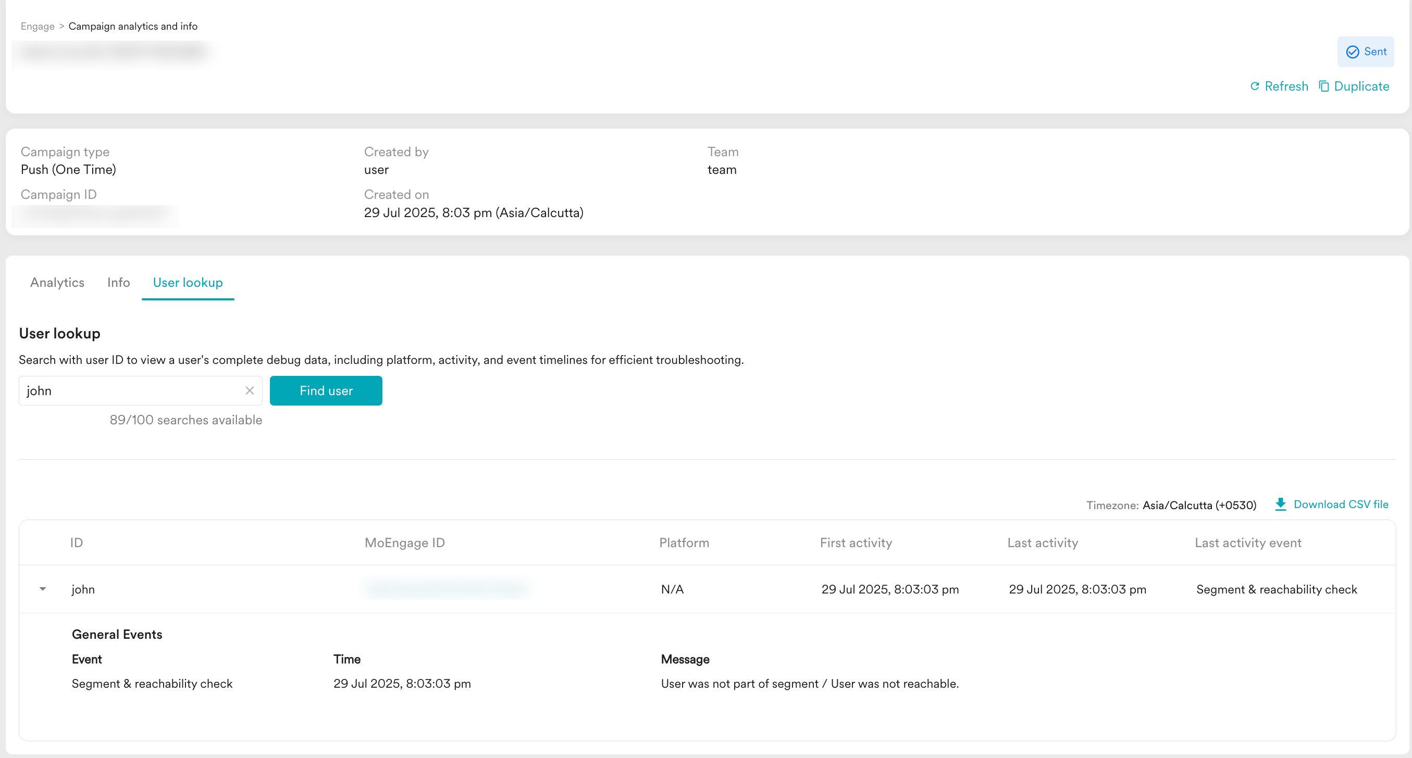Screen dimensions: 1412x758
Task: Click the Duplicate campaign button
Action: pyautogui.click(x=1361, y=86)
